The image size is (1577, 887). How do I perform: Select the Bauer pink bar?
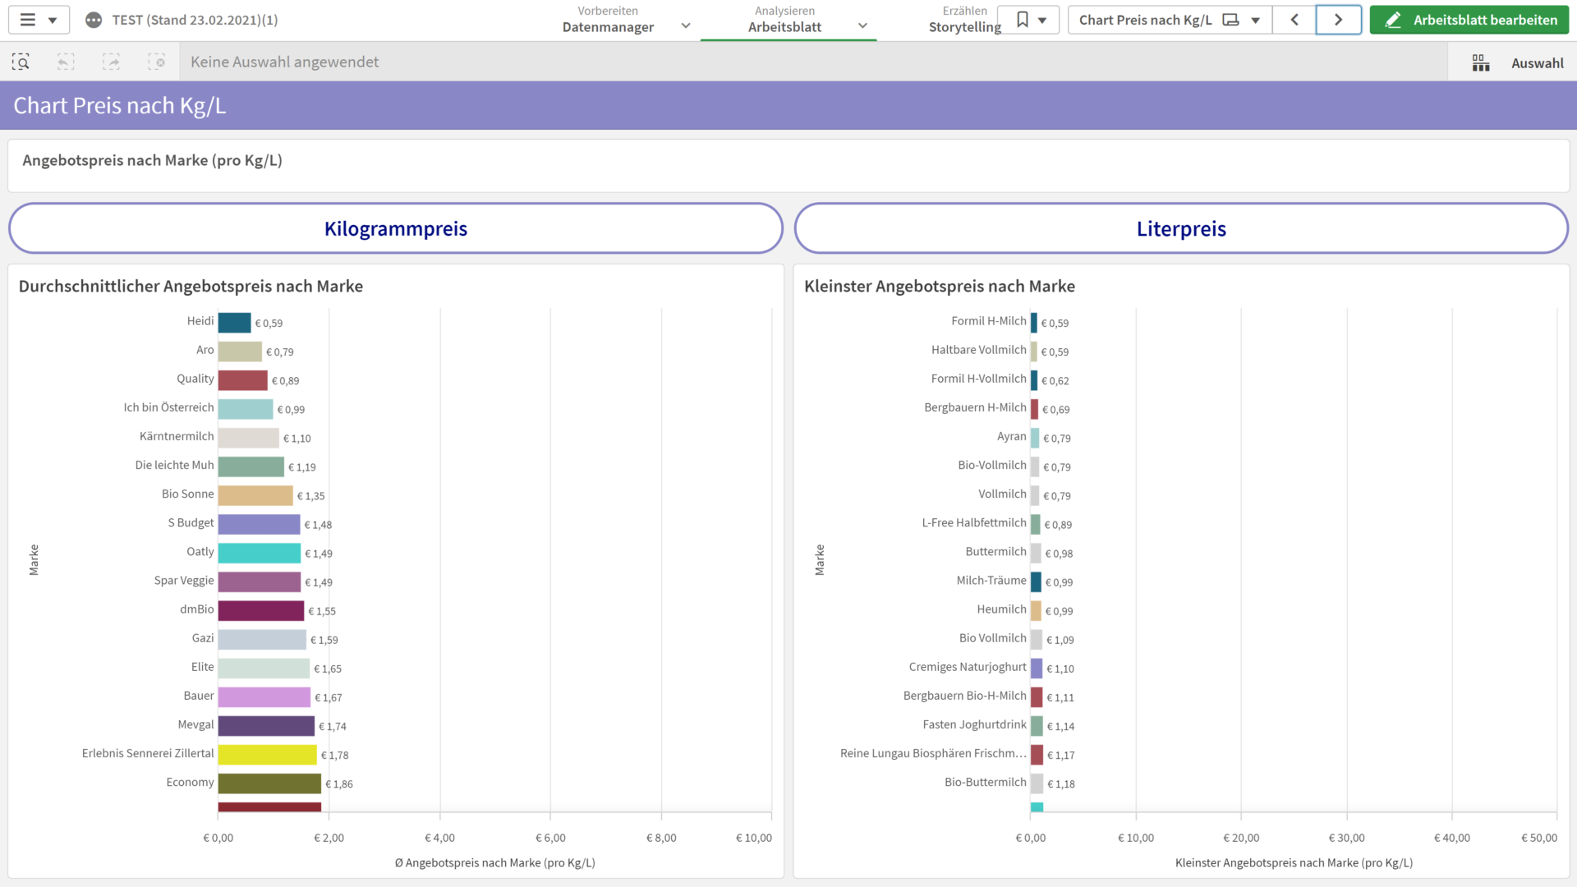(264, 697)
